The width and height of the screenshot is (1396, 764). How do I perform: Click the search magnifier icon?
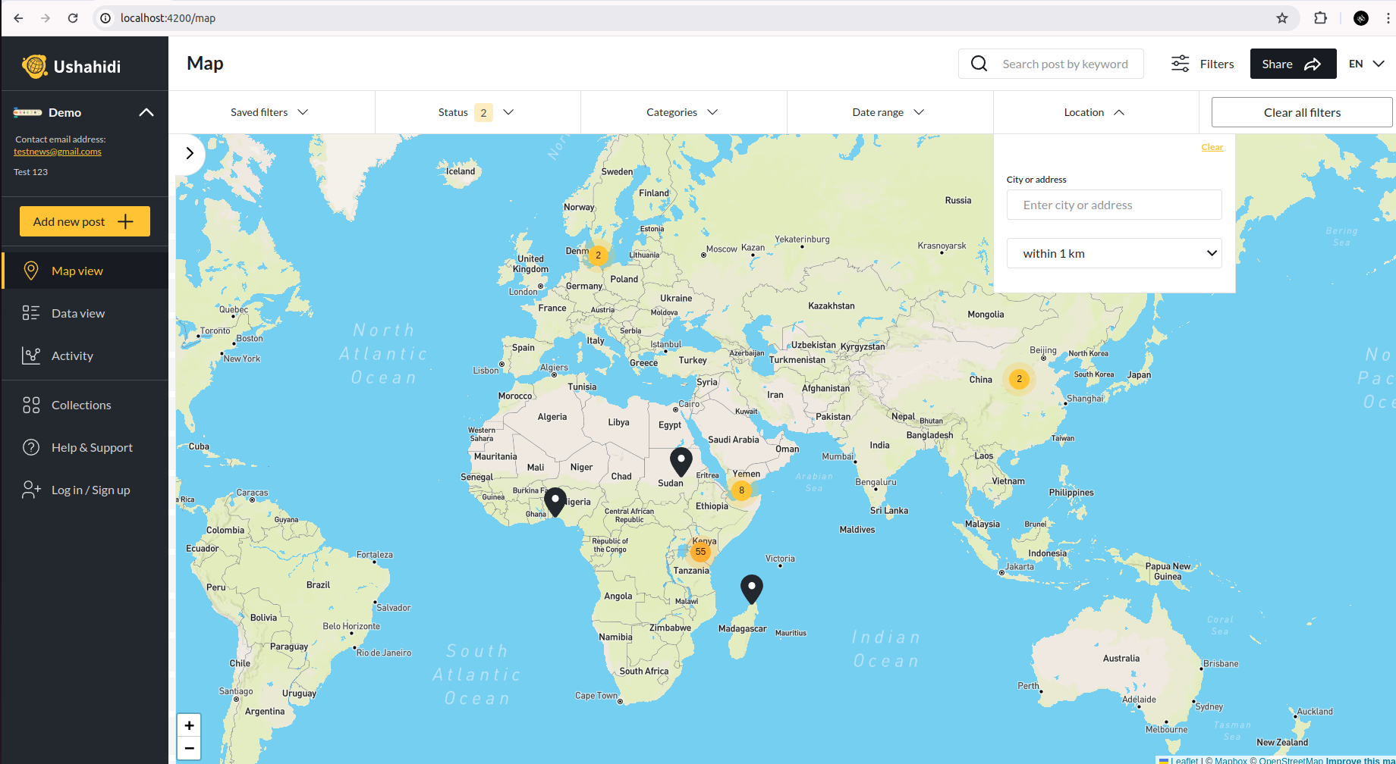tap(979, 64)
